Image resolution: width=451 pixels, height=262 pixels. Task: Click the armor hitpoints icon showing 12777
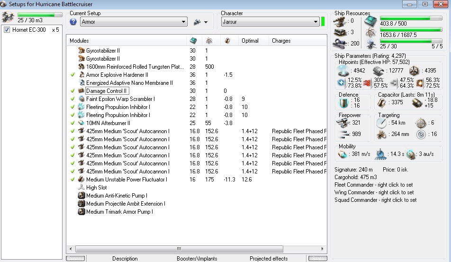[x=378, y=71]
